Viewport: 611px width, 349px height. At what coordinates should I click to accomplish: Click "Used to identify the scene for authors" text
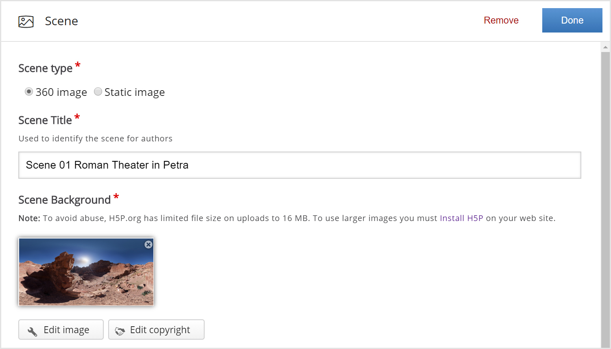point(96,139)
